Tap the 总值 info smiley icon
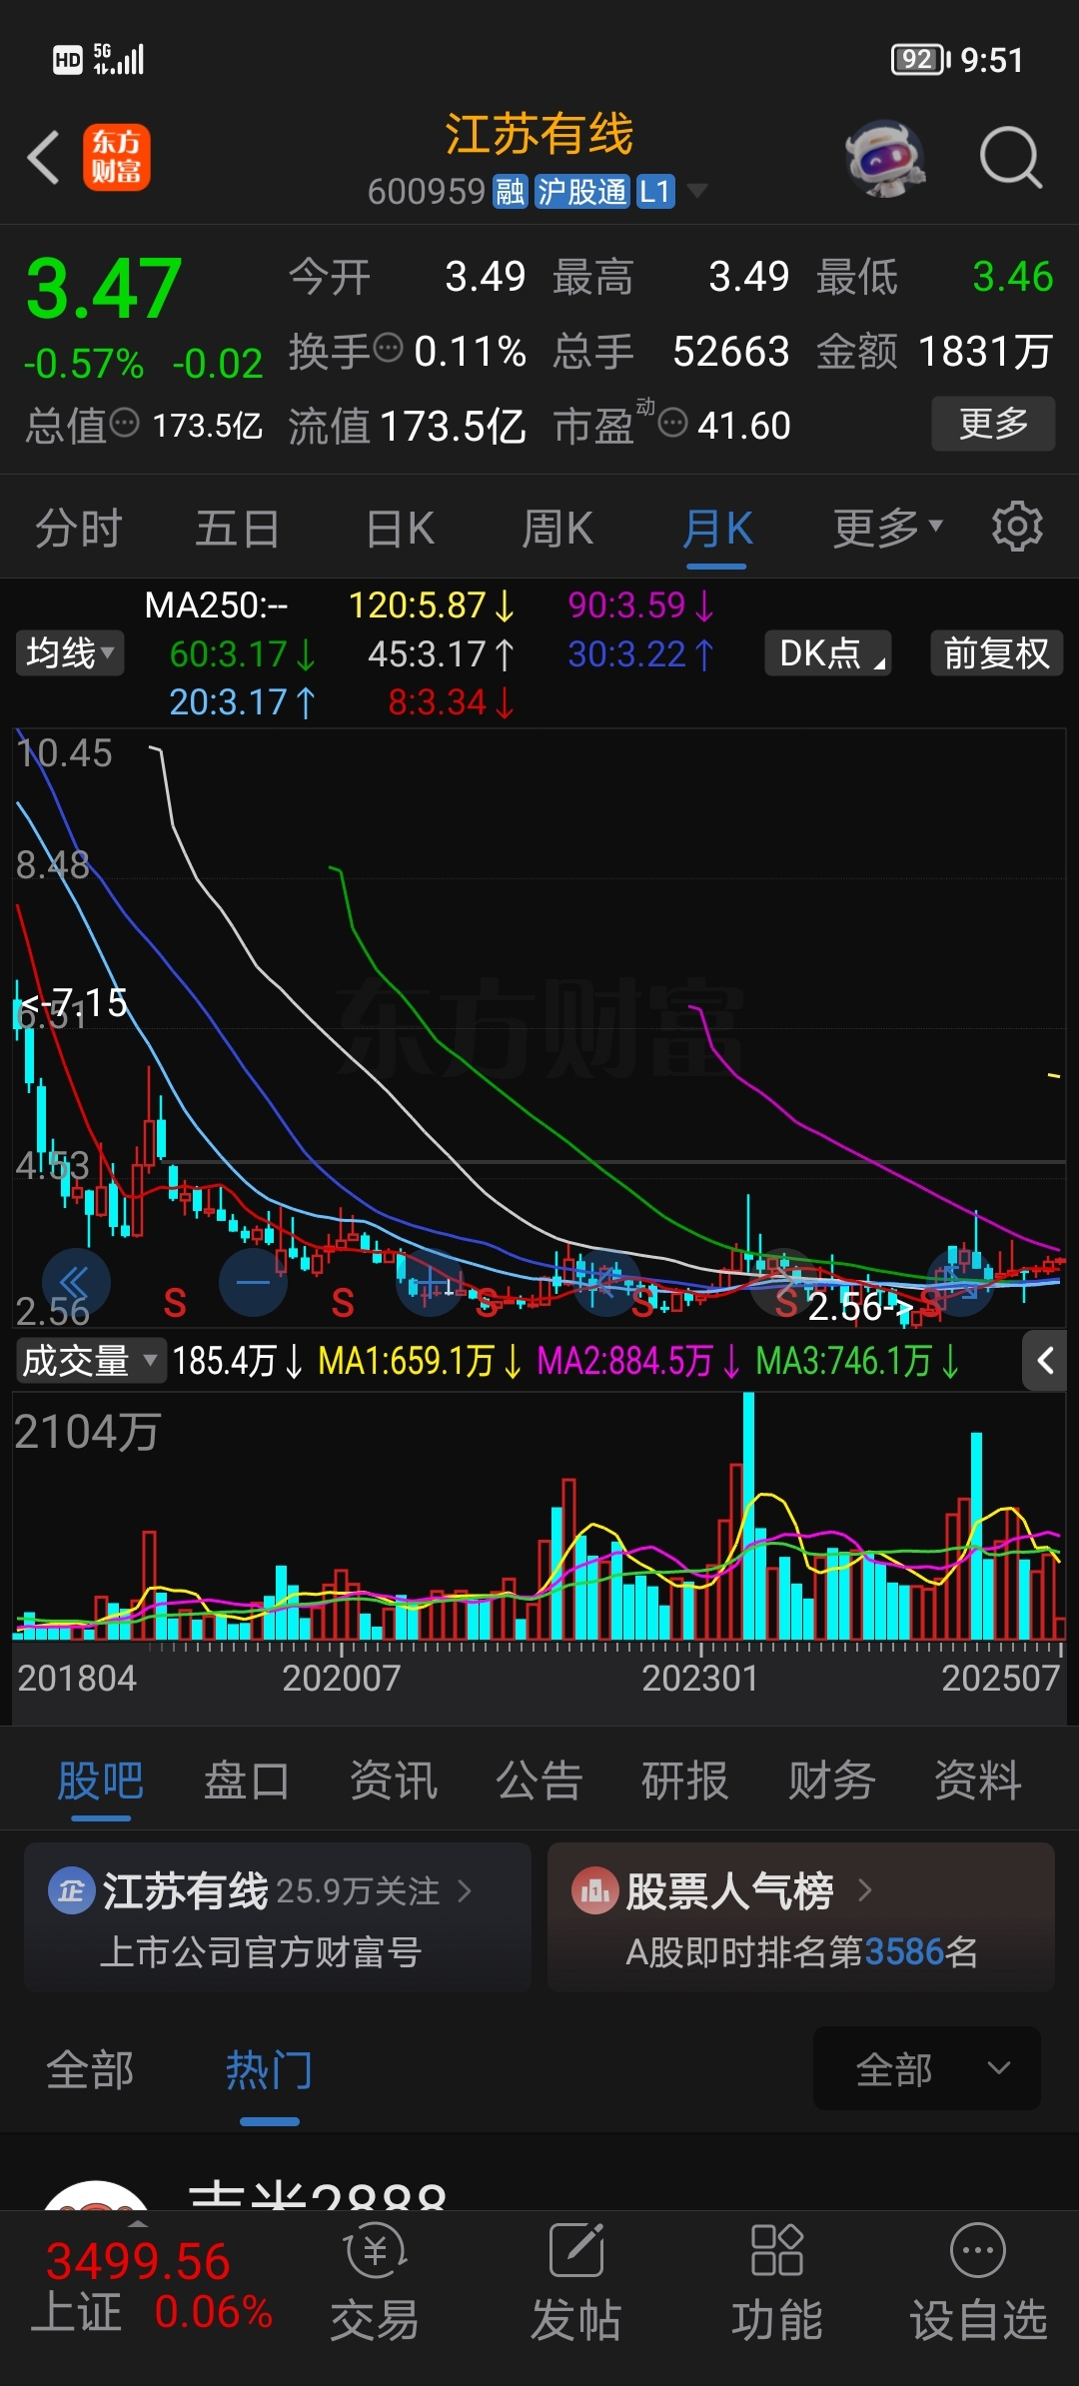Viewport: 1079px width, 2386px height. coord(124,423)
